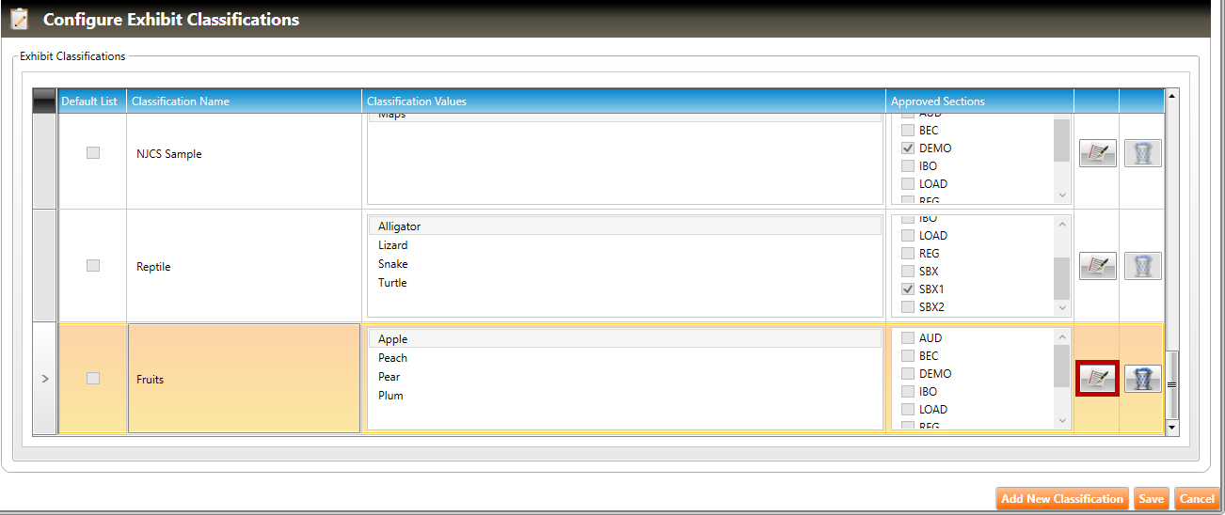1225x515 pixels.
Task: Check AUD section in Fruits row
Action: (x=908, y=338)
